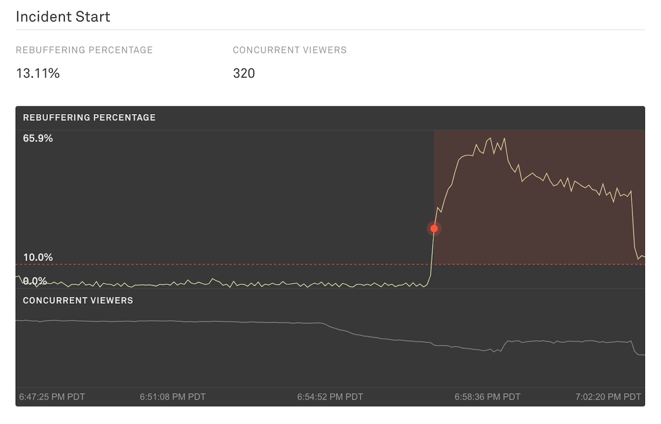Select the CONCURRENT VIEWERS metric label

[x=289, y=50]
